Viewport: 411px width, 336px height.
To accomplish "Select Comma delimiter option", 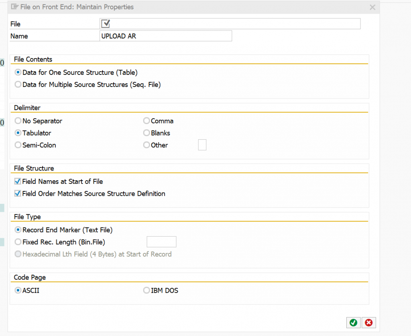I will (x=146, y=121).
